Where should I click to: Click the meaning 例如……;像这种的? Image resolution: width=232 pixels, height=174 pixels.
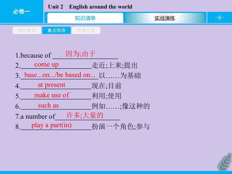click(121, 106)
